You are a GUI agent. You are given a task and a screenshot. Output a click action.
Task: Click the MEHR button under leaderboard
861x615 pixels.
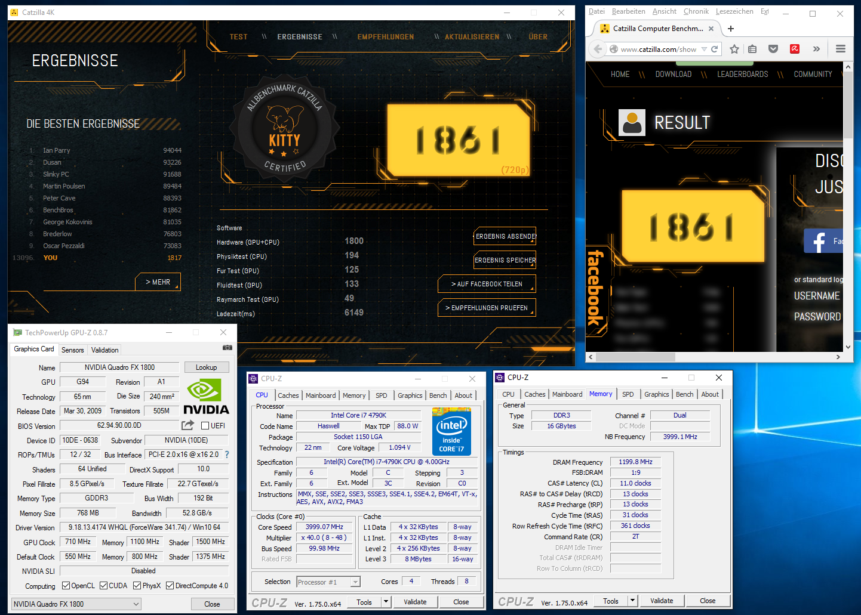pos(158,282)
